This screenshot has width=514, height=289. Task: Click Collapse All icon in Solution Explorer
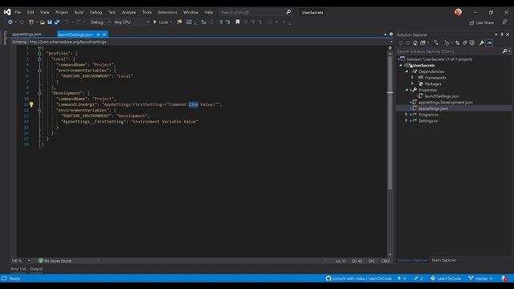(x=465, y=43)
